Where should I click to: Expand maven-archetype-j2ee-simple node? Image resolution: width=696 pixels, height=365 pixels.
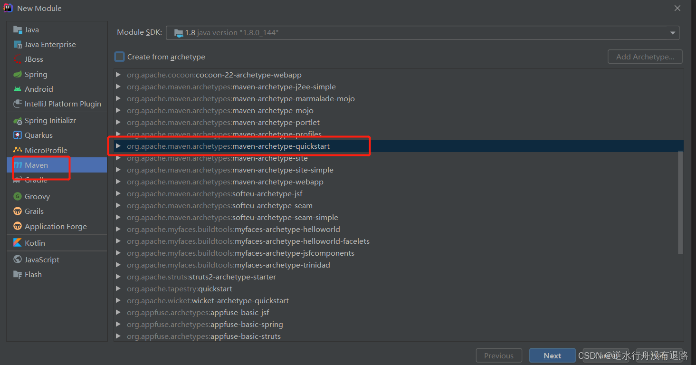pos(118,86)
